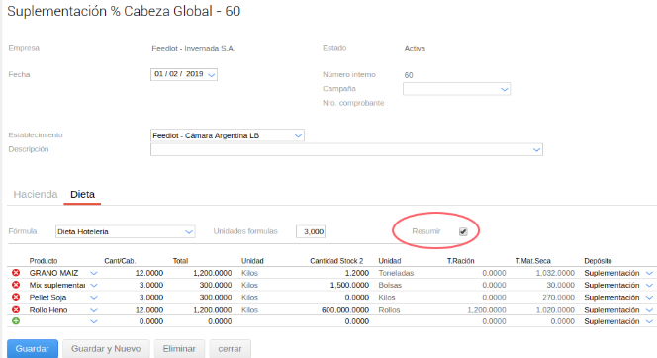The width and height of the screenshot is (657, 358).
Task: Switch to the Hacienda tab
Action: [36, 194]
